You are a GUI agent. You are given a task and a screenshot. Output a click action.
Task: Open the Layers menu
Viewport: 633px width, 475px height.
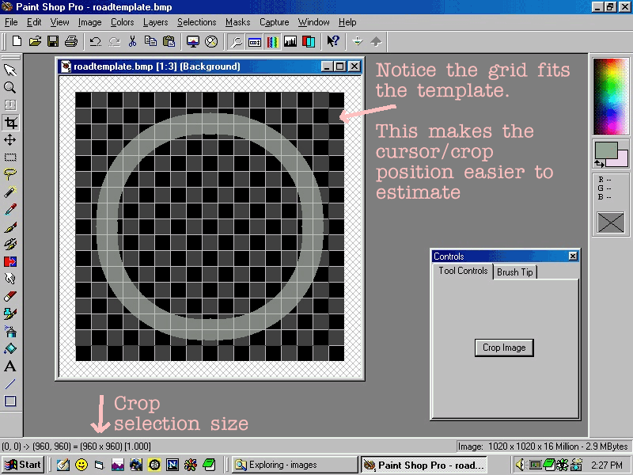(x=155, y=22)
